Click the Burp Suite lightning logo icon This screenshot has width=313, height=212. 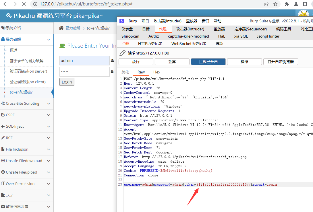click(x=122, y=21)
